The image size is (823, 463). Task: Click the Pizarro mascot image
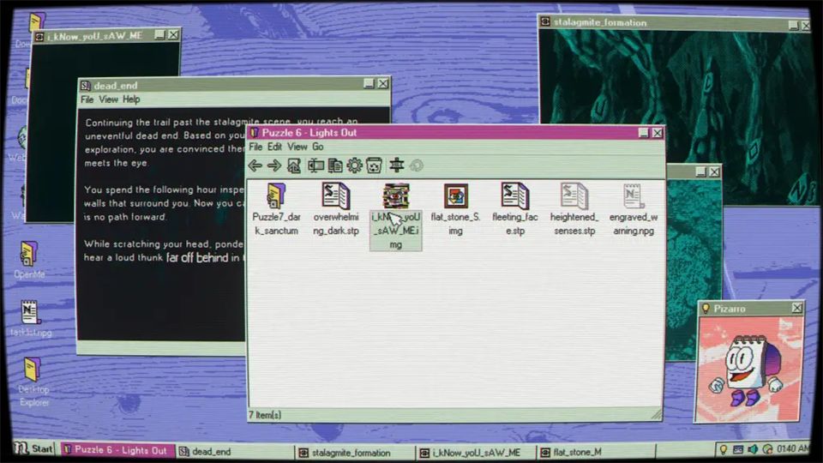pos(749,369)
